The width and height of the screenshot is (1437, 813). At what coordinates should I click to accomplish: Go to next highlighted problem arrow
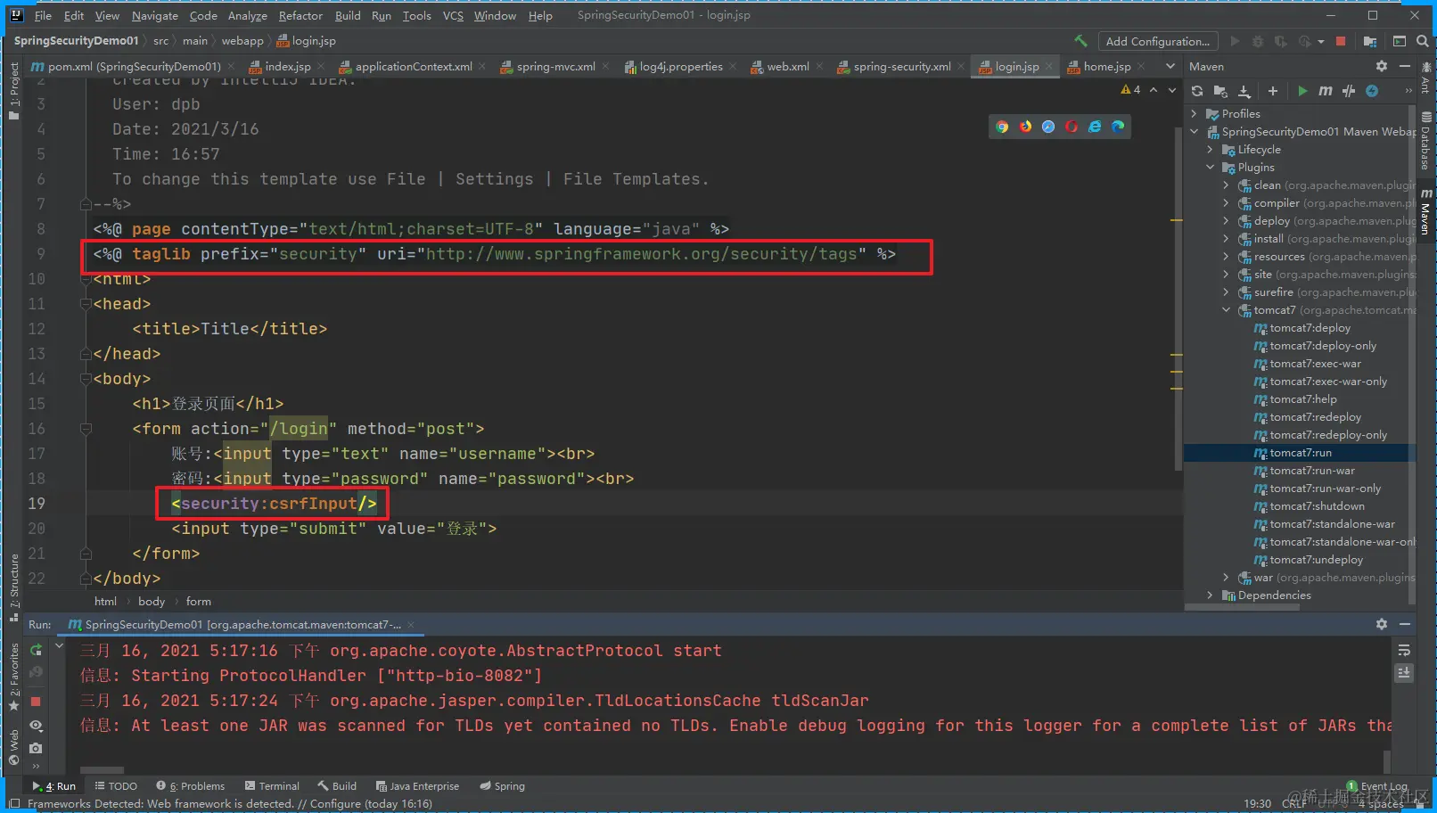click(x=1172, y=90)
